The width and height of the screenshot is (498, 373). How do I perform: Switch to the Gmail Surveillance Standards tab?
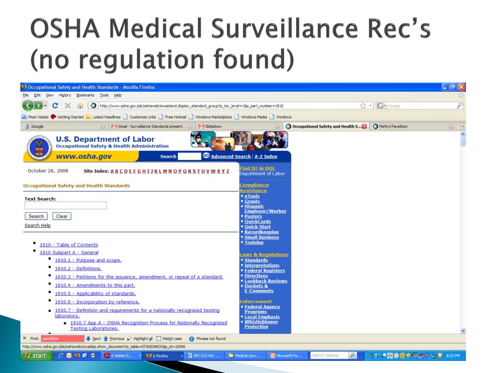(x=152, y=126)
